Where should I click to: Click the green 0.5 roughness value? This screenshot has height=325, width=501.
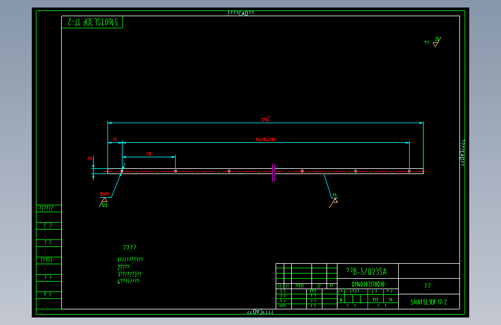(x=105, y=205)
